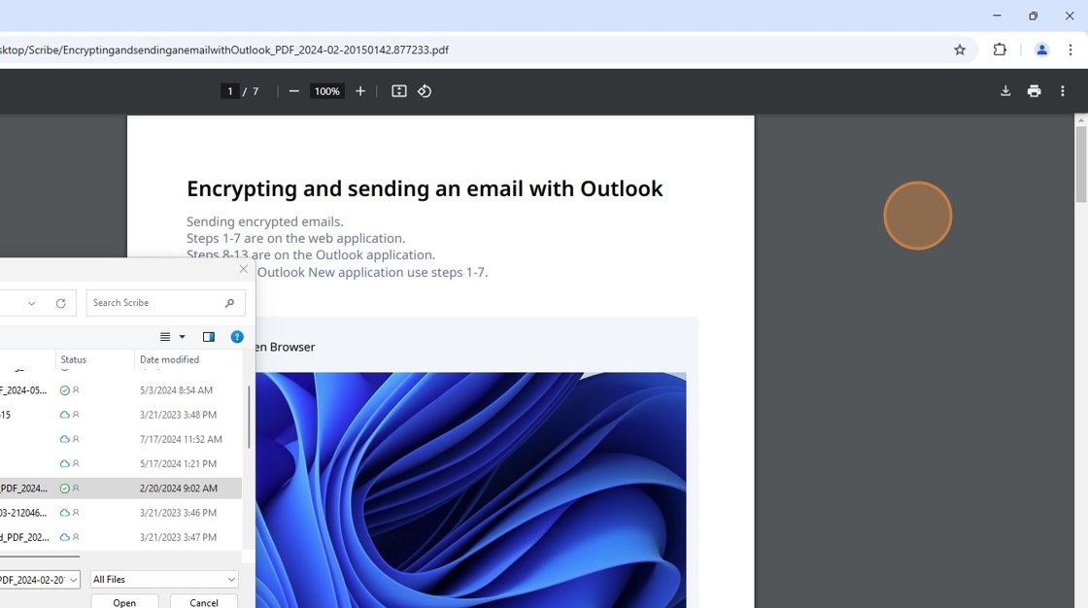Download the PDF file
The image size is (1088, 608).
click(1005, 91)
